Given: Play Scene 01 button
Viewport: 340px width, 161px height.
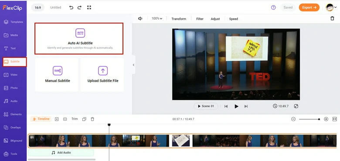Looking at the screenshot, I should point(206,106).
